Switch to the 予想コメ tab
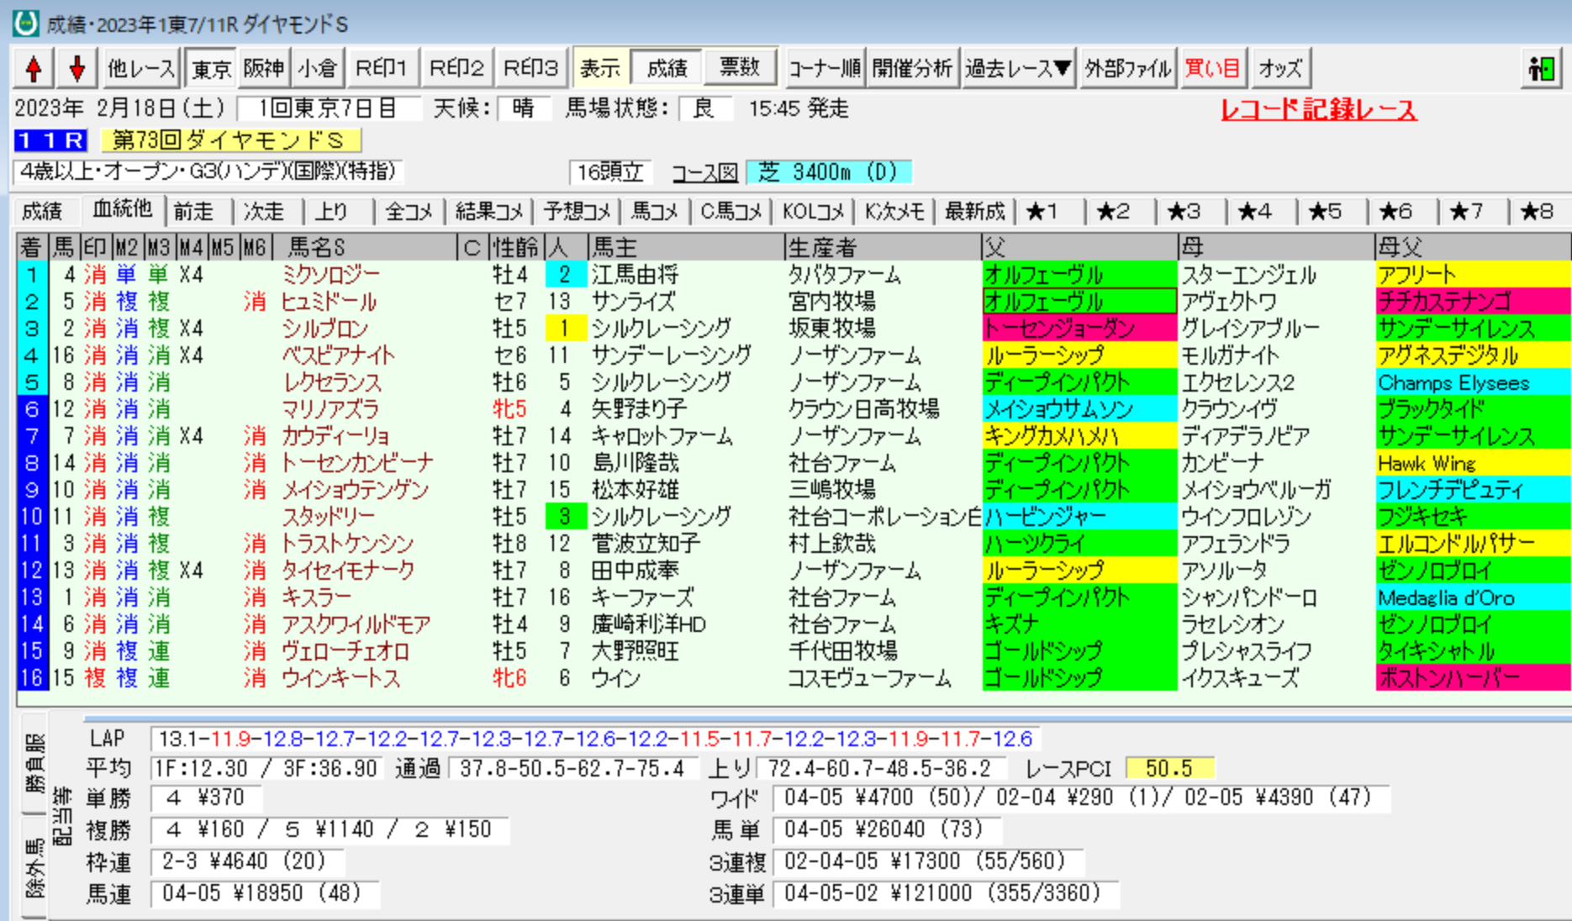Viewport: 1572px width, 921px height. pos(577,211)
